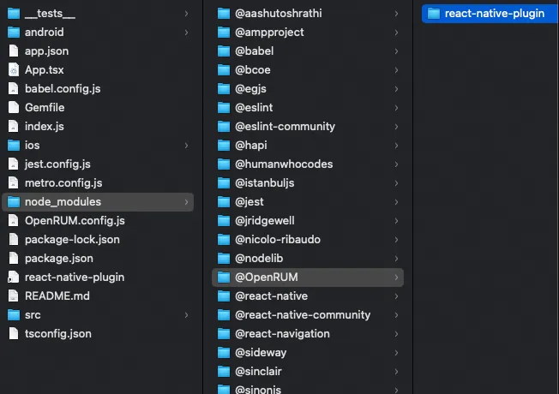Image resolution: width=559 pixels, height=394 pixels.
Task: Select the README.md file name
Action: pos(57,296)
